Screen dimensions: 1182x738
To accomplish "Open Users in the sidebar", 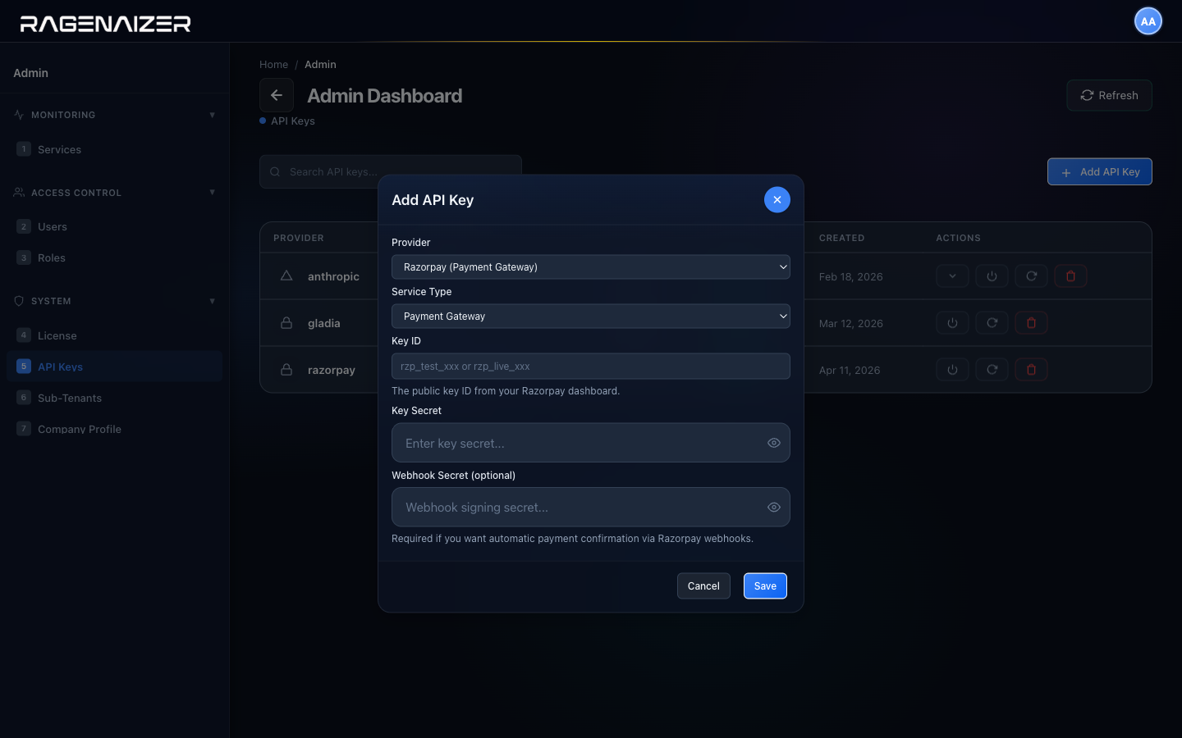I will tap(114, 226).
